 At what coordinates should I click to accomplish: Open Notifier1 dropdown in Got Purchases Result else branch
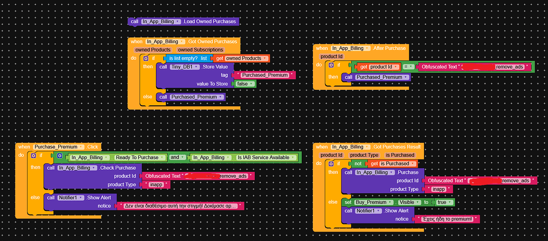[x=369, y=211]
